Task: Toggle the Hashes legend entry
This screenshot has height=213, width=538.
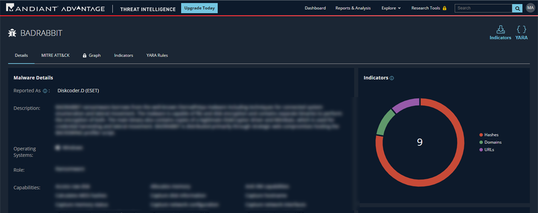Action: coord(489,135)
